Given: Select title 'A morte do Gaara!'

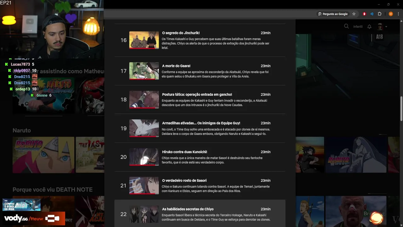Looking at the screenshot, I should pos(176,66).
